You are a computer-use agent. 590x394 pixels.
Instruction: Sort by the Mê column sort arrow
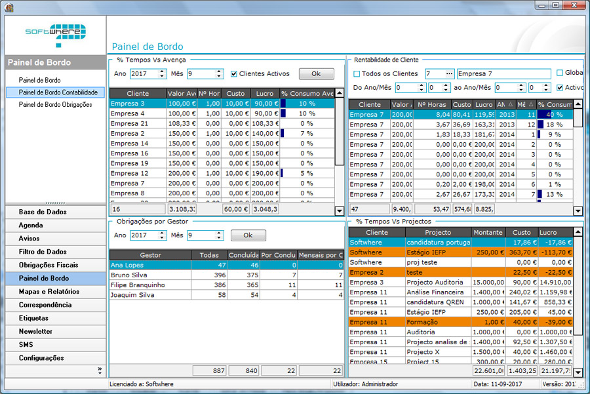[x=531, y=104]
